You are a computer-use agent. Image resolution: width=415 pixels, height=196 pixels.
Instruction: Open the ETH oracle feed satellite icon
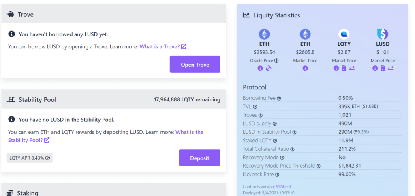[268, 68]
